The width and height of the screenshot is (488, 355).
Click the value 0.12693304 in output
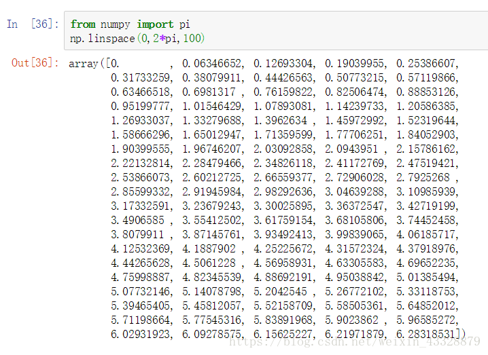(283, 63)
